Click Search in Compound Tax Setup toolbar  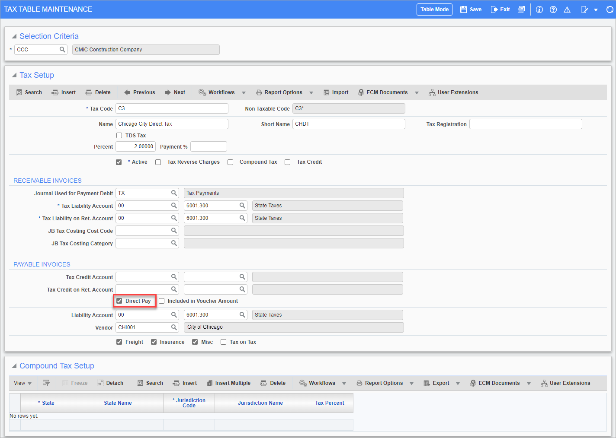(x=150, y=383)
